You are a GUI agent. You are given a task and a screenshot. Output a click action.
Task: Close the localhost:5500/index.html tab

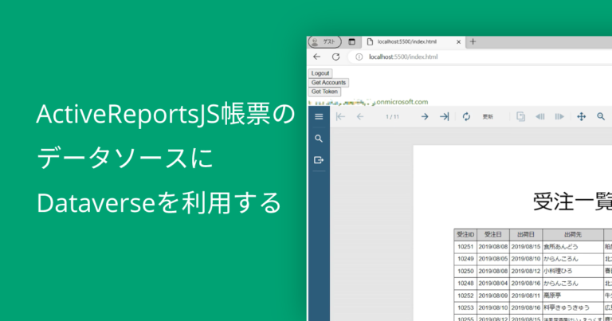[x=459, y=41]
